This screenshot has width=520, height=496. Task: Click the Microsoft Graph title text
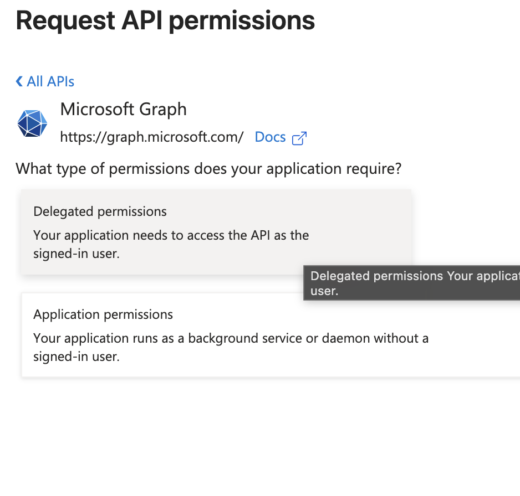(x=124, y=109)
